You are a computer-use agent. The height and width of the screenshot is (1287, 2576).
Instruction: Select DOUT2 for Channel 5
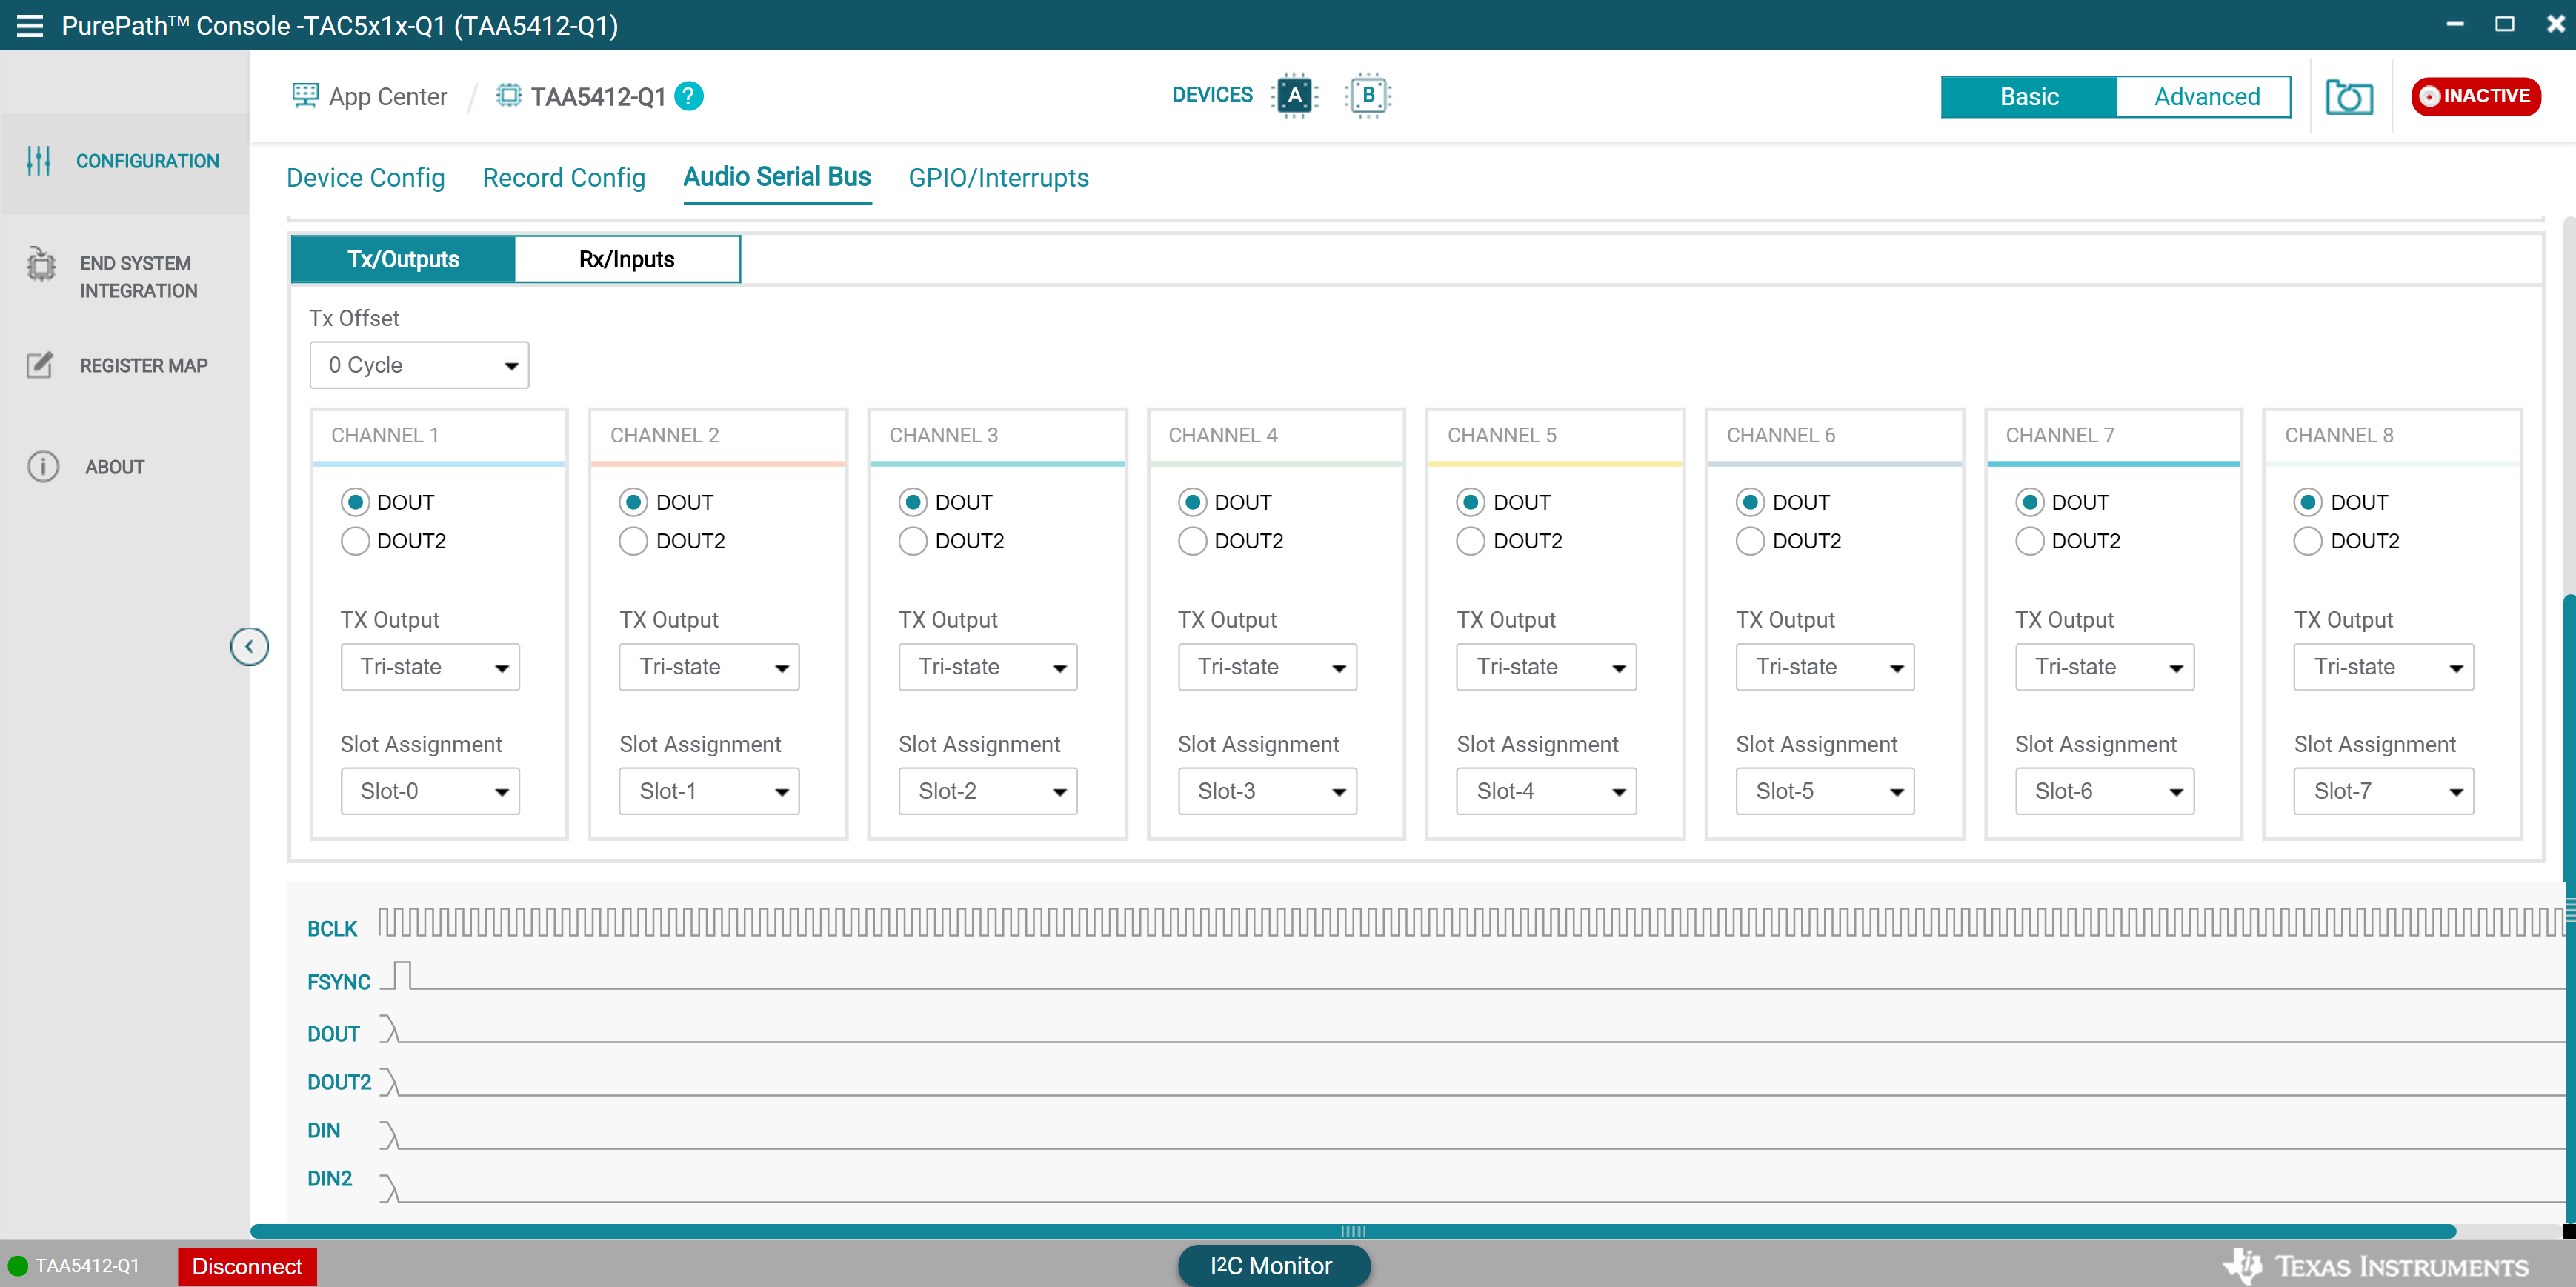tap(1470, 541)
